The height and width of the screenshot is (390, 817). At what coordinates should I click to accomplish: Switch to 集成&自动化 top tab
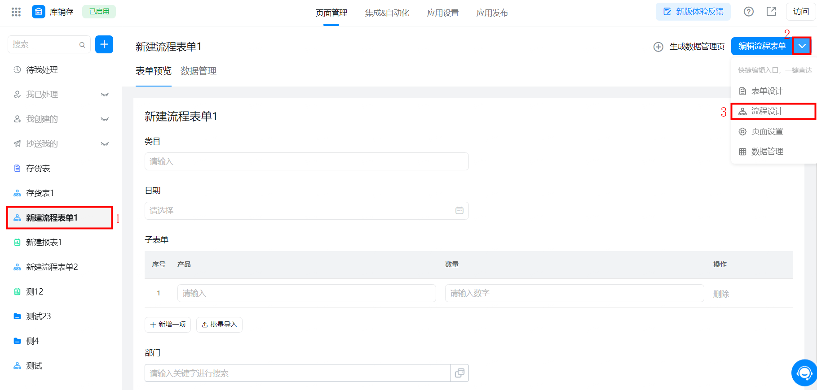(x=387, y=13)
